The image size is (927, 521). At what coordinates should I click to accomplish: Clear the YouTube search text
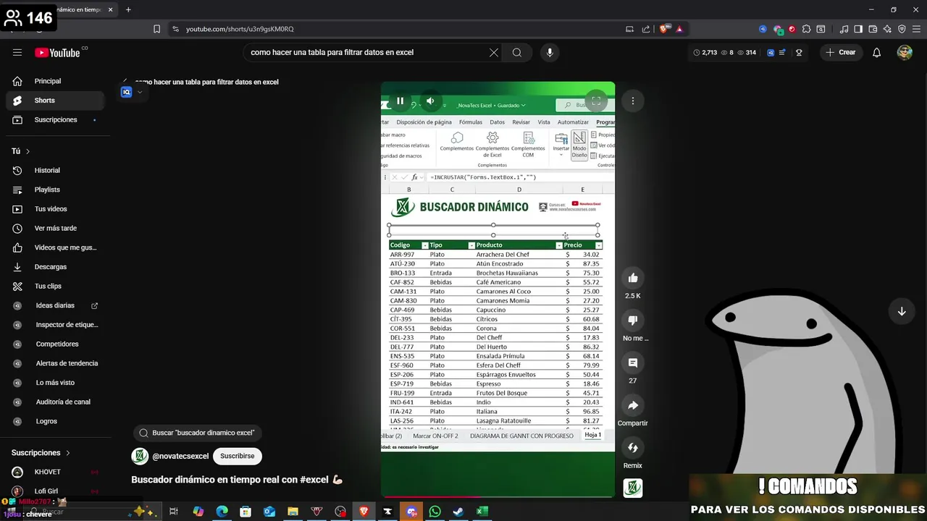[x=493, y=52]
